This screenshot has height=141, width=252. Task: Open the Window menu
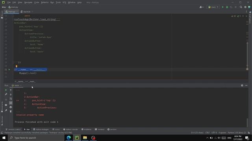(71, 2)
